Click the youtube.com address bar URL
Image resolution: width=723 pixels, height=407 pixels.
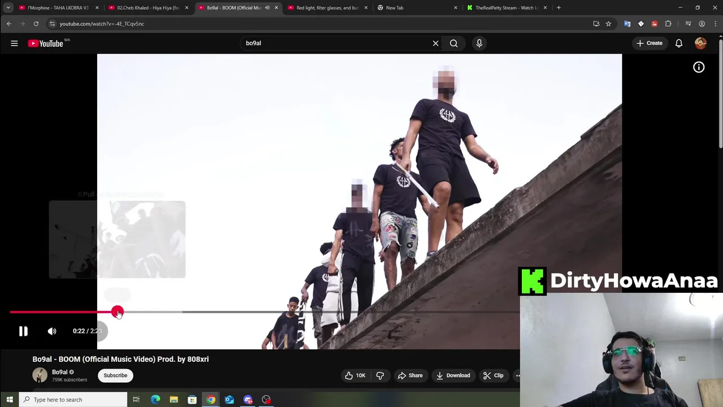coord(102,24)
